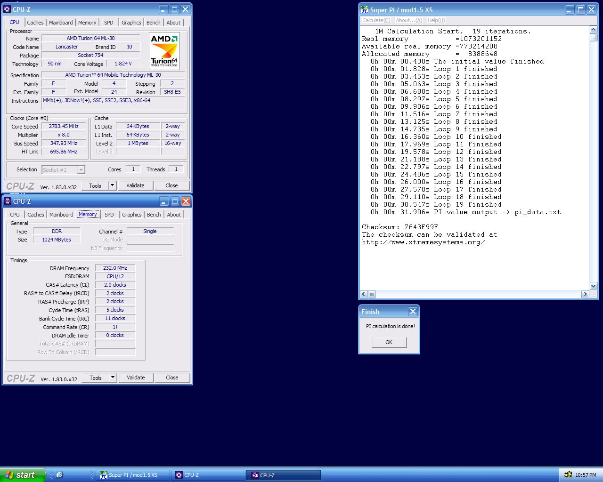Select the second active CPU-Z taskbar button
The image size is (603, 482).
284,475
